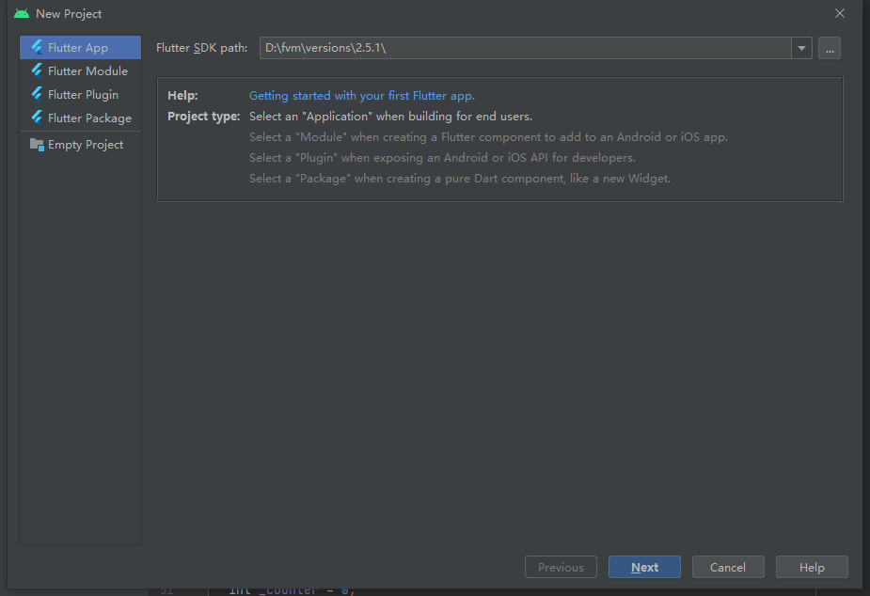Browse for SDK path with ellipsis button
Image resolution: width=870 pixels, height=596 pixels.
(x=829, y=48)
